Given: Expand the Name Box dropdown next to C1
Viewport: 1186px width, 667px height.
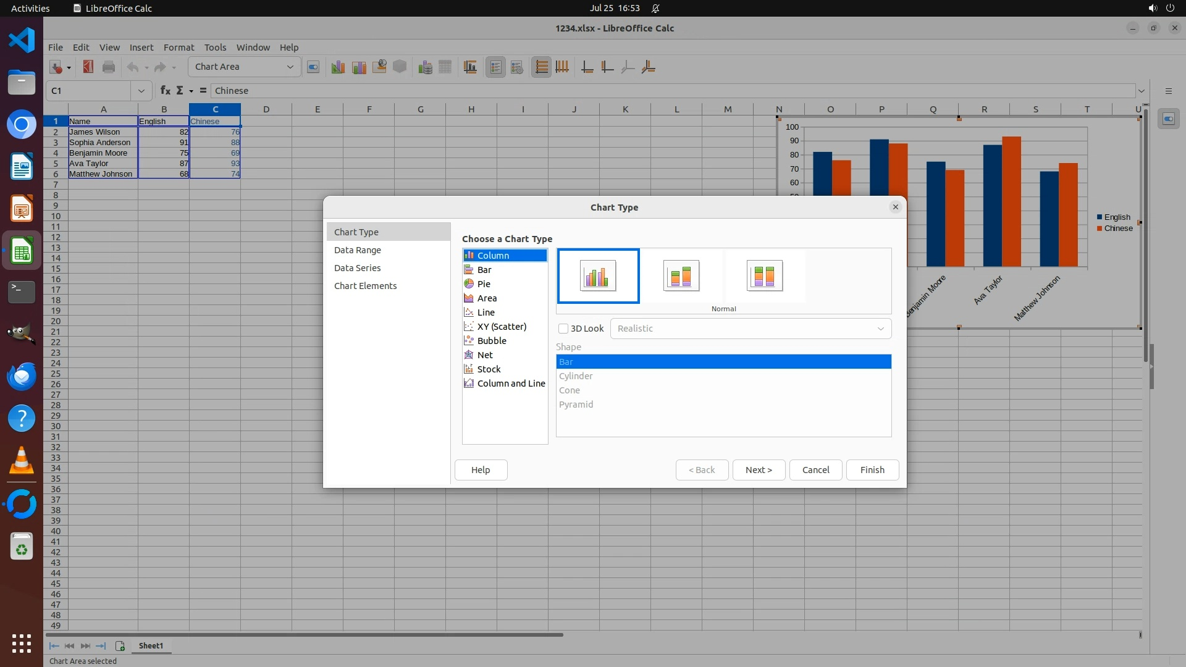Looking at the screenshot, I should pyautogui.click(x=141, y=91).
